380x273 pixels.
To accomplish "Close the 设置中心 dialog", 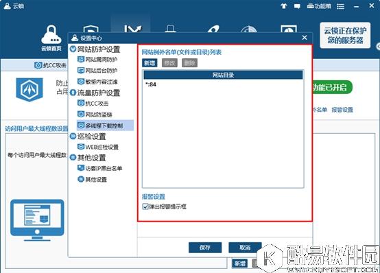I will coord(305,38).
